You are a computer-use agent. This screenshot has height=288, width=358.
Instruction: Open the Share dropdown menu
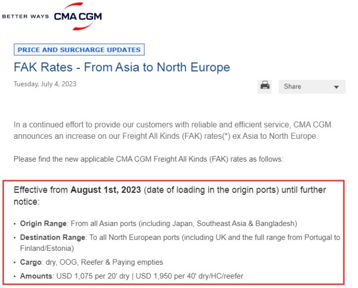[x=311, y=87]
